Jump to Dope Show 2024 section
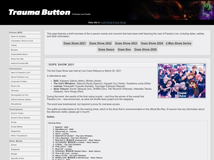This screenshot has height=160, width=214. tap(152, 43)
